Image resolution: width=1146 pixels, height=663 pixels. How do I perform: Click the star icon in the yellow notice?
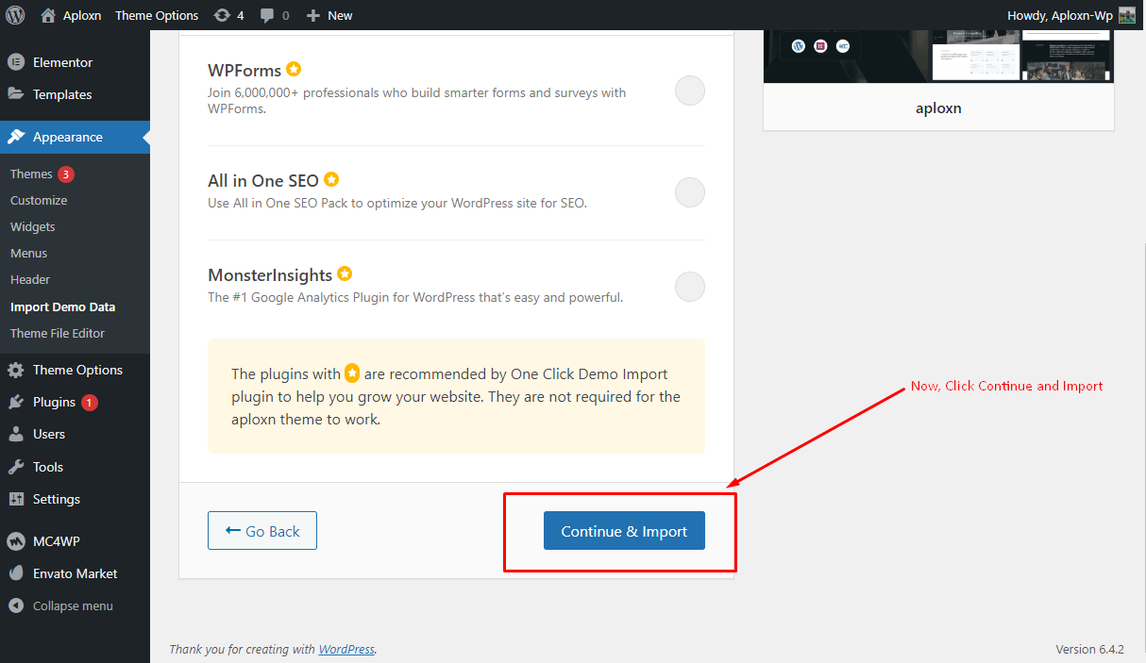(352, 373)
